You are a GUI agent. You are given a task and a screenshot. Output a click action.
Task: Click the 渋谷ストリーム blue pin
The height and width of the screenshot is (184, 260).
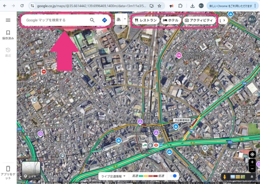point(169,152)
